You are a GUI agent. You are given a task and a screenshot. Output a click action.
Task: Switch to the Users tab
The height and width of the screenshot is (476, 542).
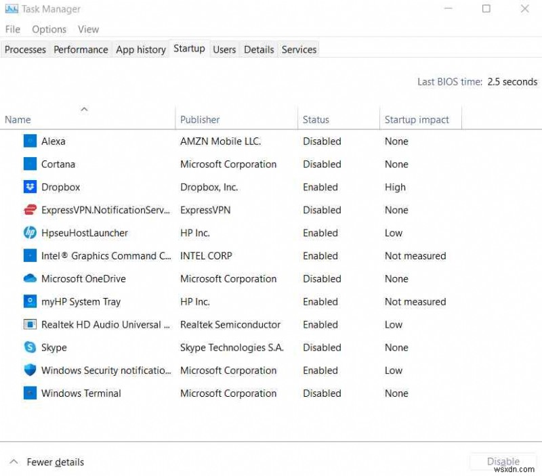[x=224, y=49]
